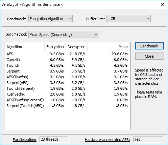Select the Kuznyechik row in list
The image size is (168, 145).
click(x=67, y=94)
